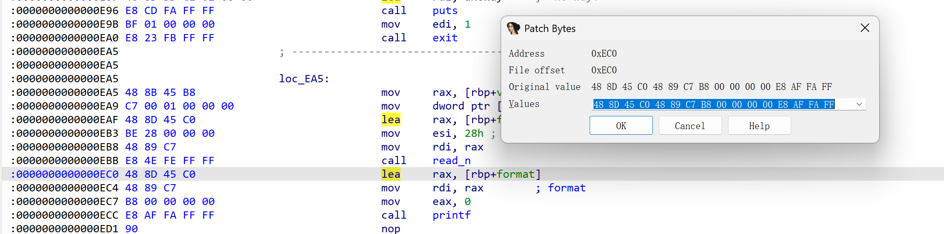This screenshot has width=944, height=234.
Task: Select the loc_EA5 label
Action: [304, 79]
